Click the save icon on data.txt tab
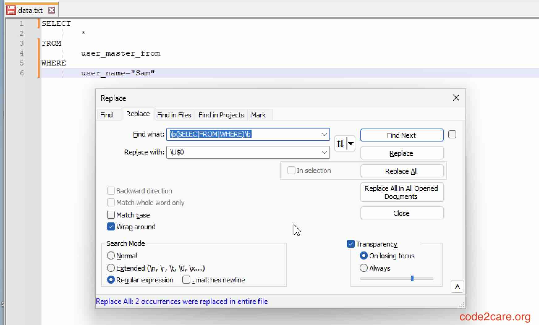Screen dimensions: 539x325 coord(11,10)
